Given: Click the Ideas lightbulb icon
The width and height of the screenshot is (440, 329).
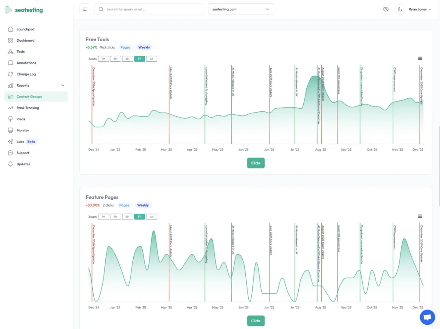Looking at the screenshot, I should point(10,119).
